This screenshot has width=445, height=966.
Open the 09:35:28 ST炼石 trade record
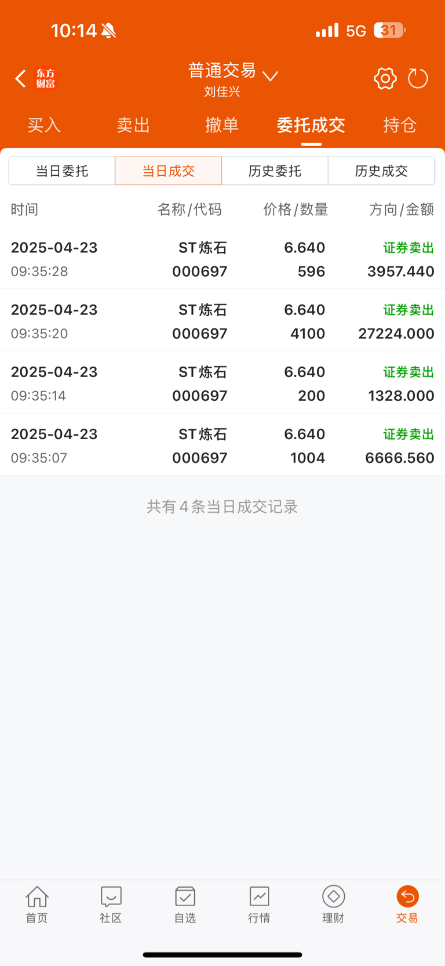tap(222, 259)
